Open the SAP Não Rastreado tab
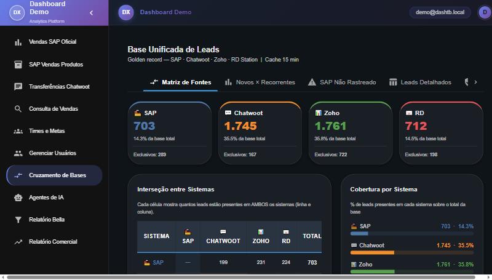492x280 pixels. pos(342,82)
